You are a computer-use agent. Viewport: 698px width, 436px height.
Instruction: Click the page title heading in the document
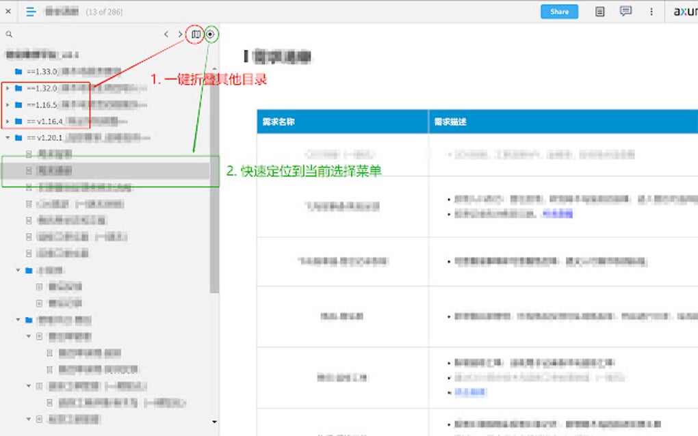283,57
